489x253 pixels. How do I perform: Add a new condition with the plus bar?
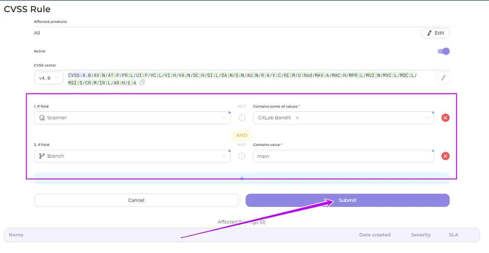coord(241,178)
